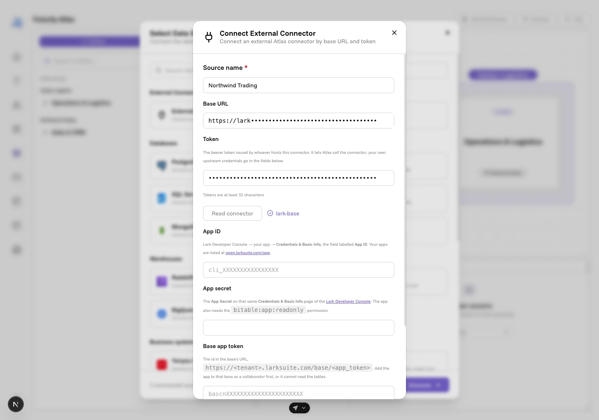This screenshot has height=420, width=599.
Task: Click the bitable:app:readonly permission code
Action: click(x=268, y=310)
